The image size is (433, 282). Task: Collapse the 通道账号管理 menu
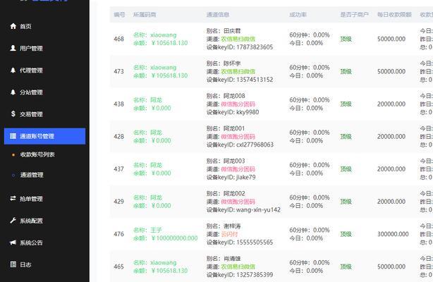point(44,136)
